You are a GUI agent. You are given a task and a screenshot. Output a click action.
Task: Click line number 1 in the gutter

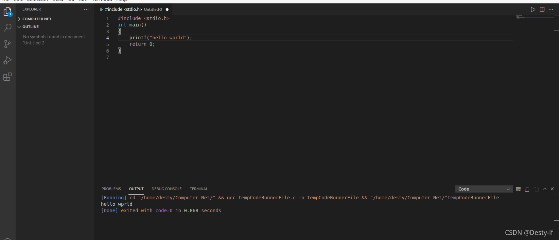[x=107, y=19]
